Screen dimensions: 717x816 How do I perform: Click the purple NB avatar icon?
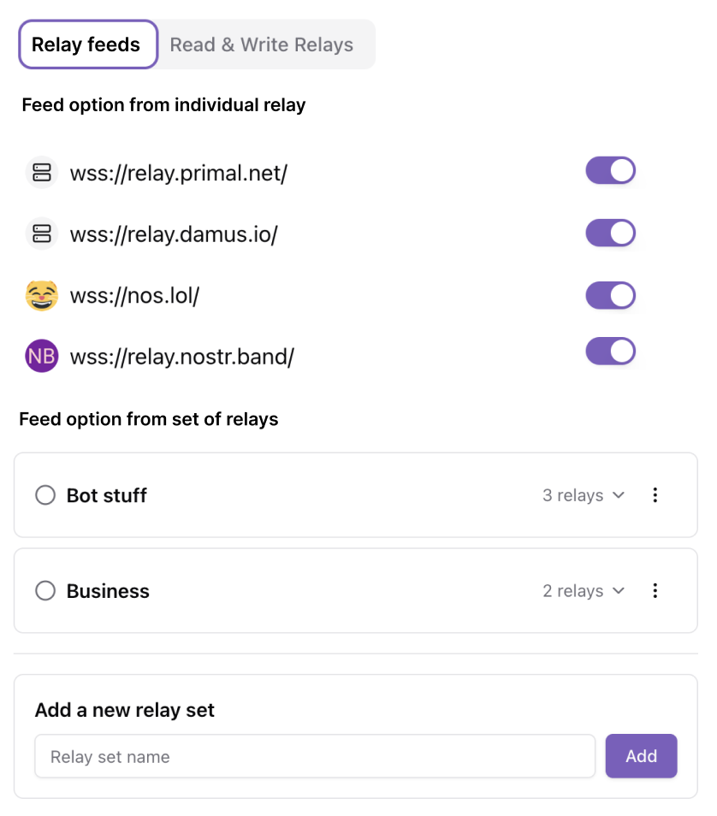pyautogui.click(x=42, y=356)
